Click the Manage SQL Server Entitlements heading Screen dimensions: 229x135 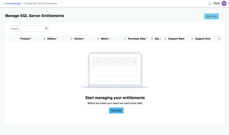coord(35,16)
